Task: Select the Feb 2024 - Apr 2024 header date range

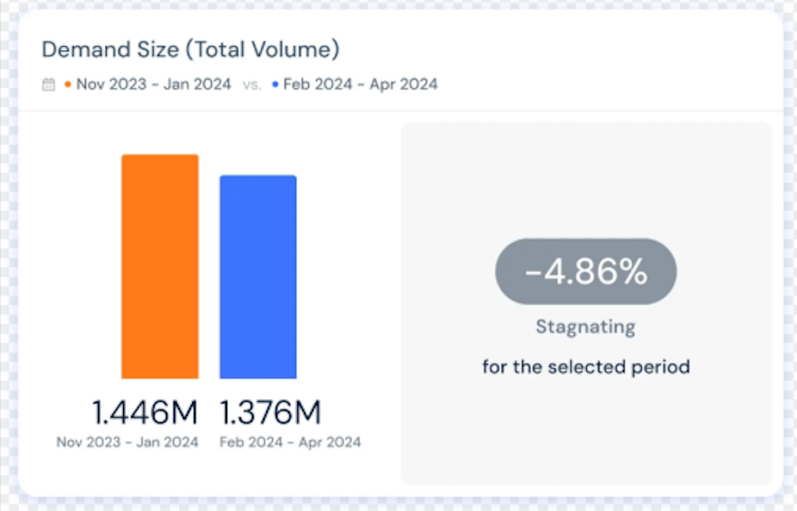Action: click(360, 84)
